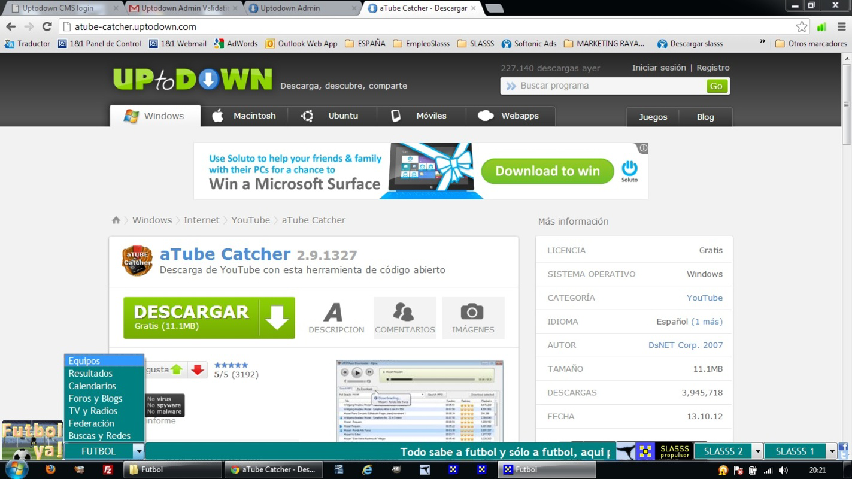Select Foros y Blogs menu entry

(x=104, y=399)
